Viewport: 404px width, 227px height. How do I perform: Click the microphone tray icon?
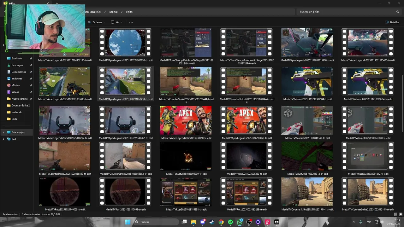[x=360, y=222]
